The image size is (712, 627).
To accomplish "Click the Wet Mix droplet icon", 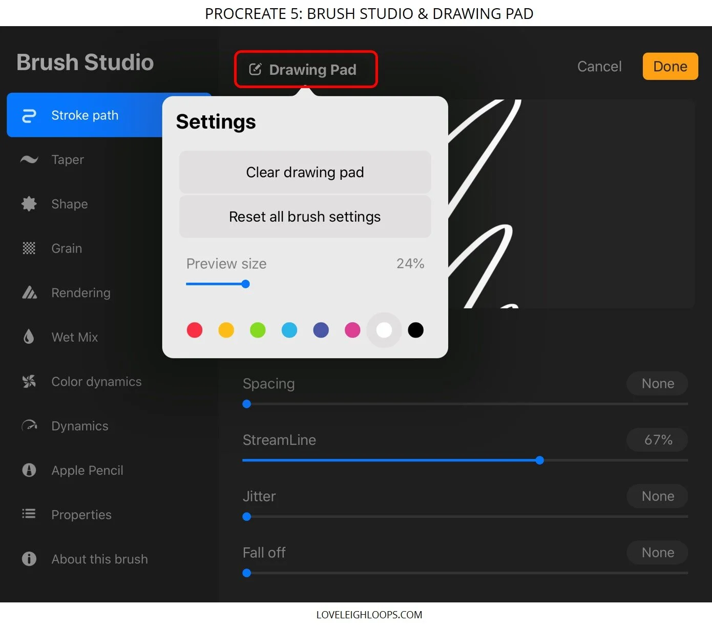I will [29, 337].
